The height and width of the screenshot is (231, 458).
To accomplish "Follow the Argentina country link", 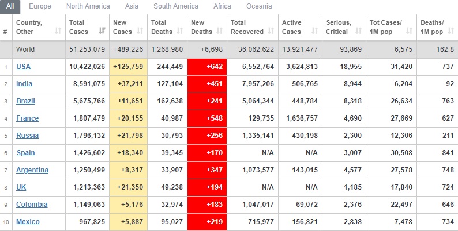I will pyautogui.click(x=32, y=170).
